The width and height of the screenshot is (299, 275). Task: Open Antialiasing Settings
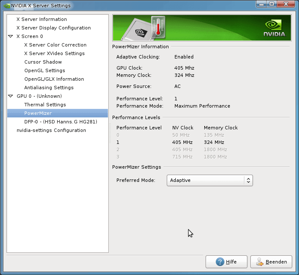click(x=49, y=88)
